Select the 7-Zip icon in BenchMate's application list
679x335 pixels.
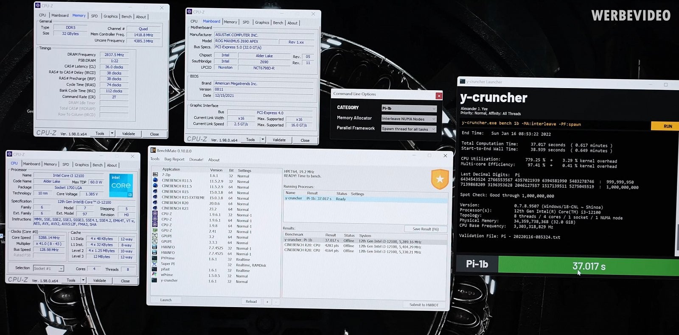155,175
